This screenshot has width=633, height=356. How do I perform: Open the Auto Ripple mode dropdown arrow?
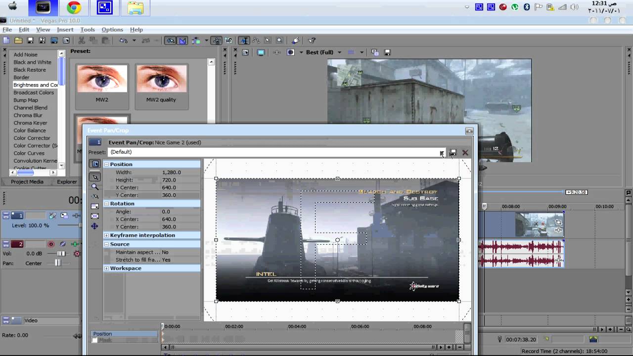click(206, 41)
